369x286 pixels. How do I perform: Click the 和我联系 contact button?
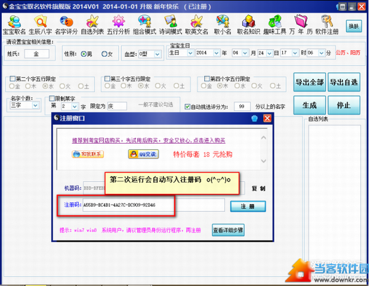click(x=88, y=154)
